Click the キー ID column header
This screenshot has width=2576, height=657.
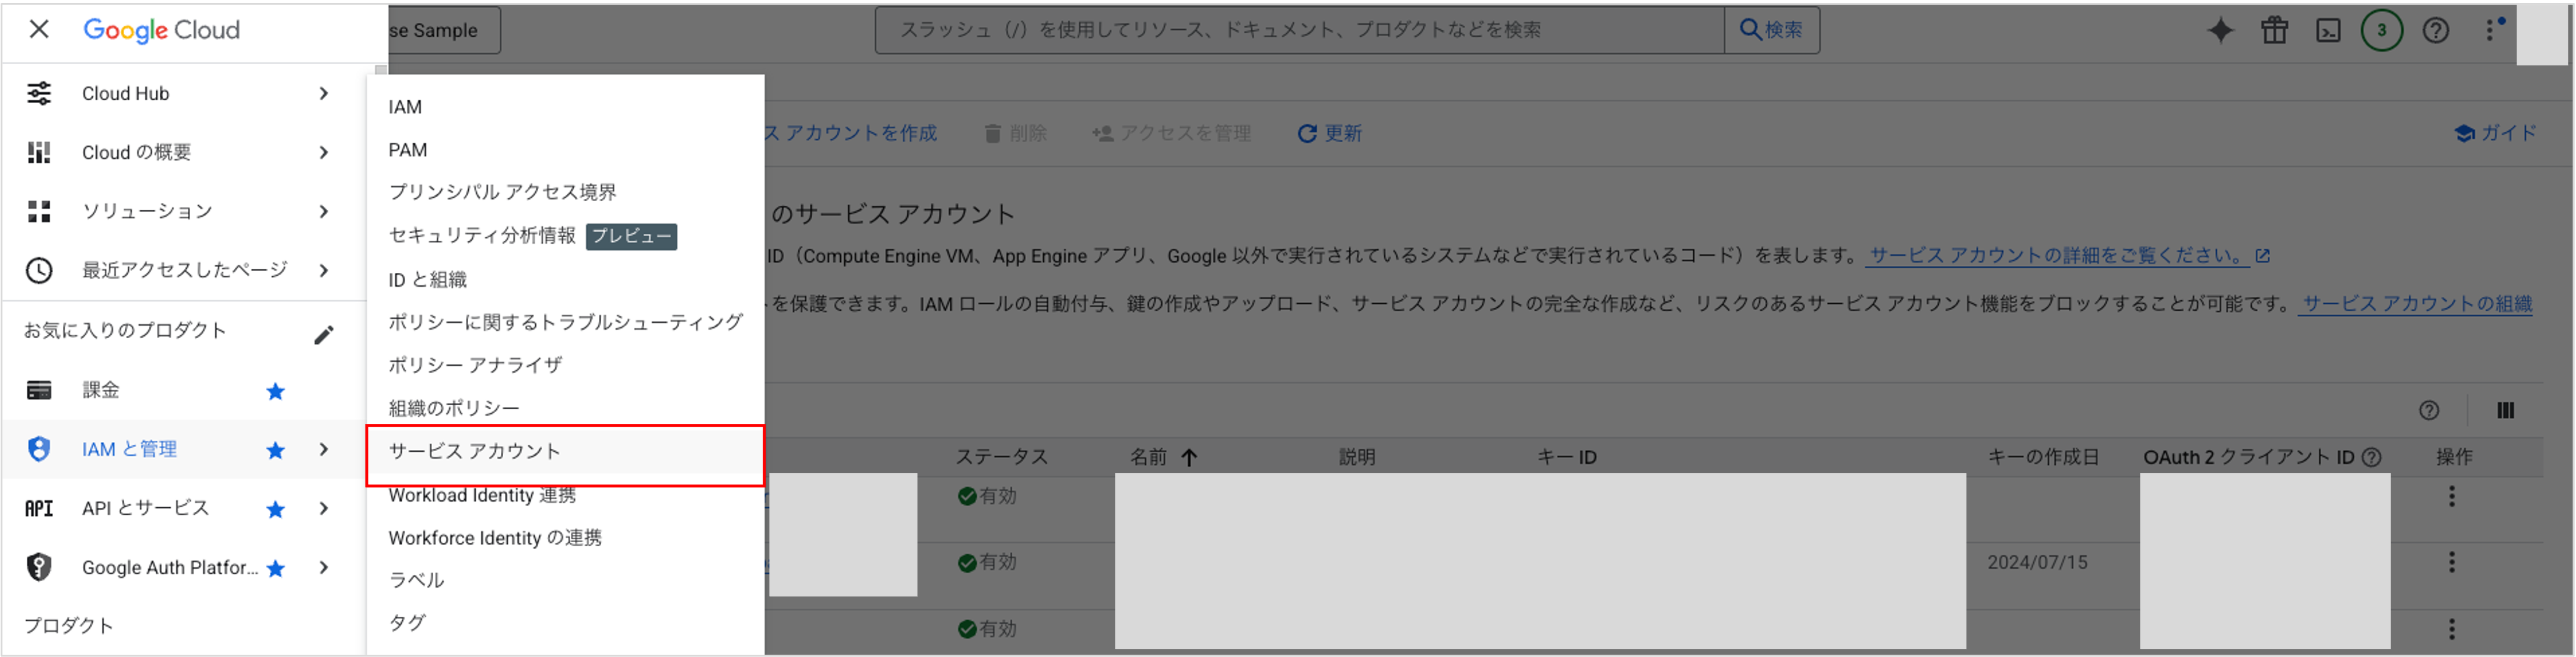[x=1566, y=457]
